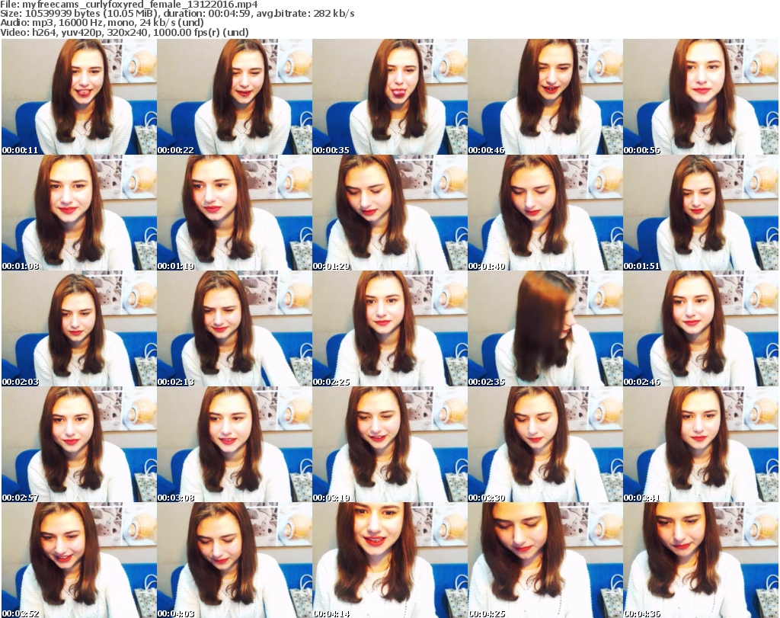This screenshot has height=618, width=780.
Task: Choose the thumbnail timestamped 00:02:57
Action: click(79, 444)
